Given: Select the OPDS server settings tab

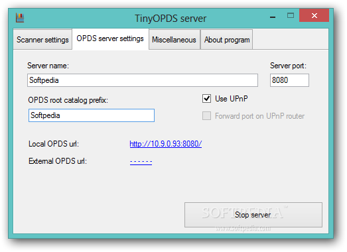Looking at the screenshot, I should 110,38.
